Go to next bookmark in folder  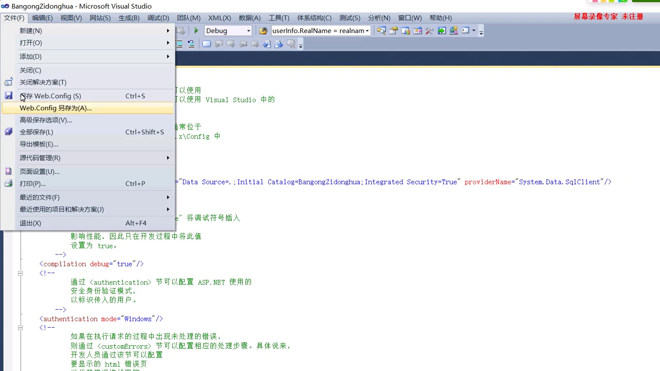(x=255, y=44)
